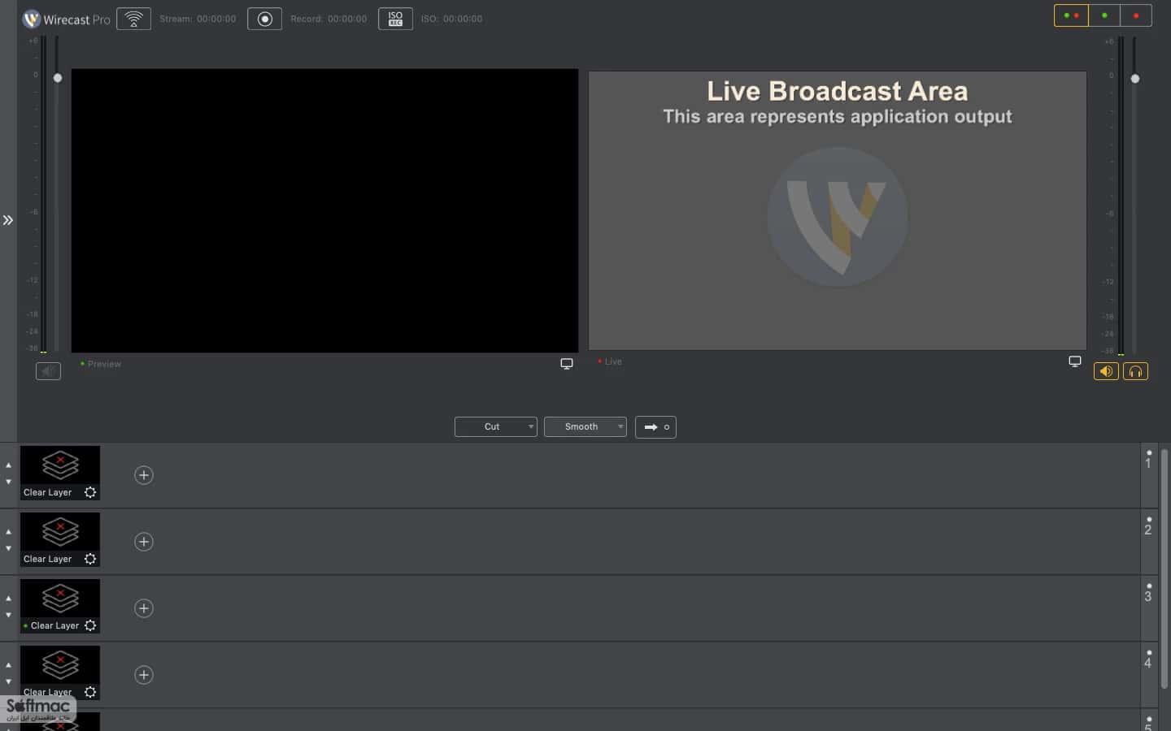Open gear settings of layer 3 Clear Layer
Screen dimensions: 1171x731
(90, 625)
